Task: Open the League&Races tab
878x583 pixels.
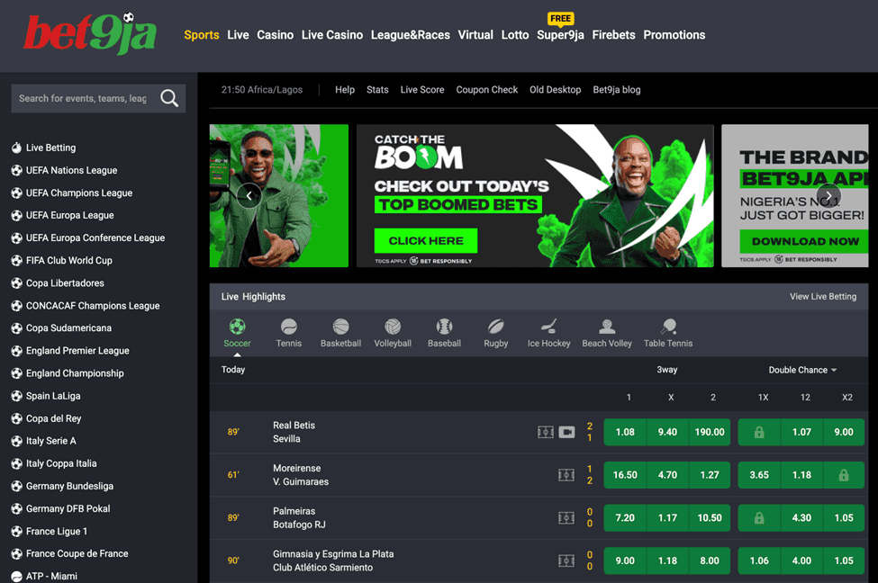Action: 411,35
